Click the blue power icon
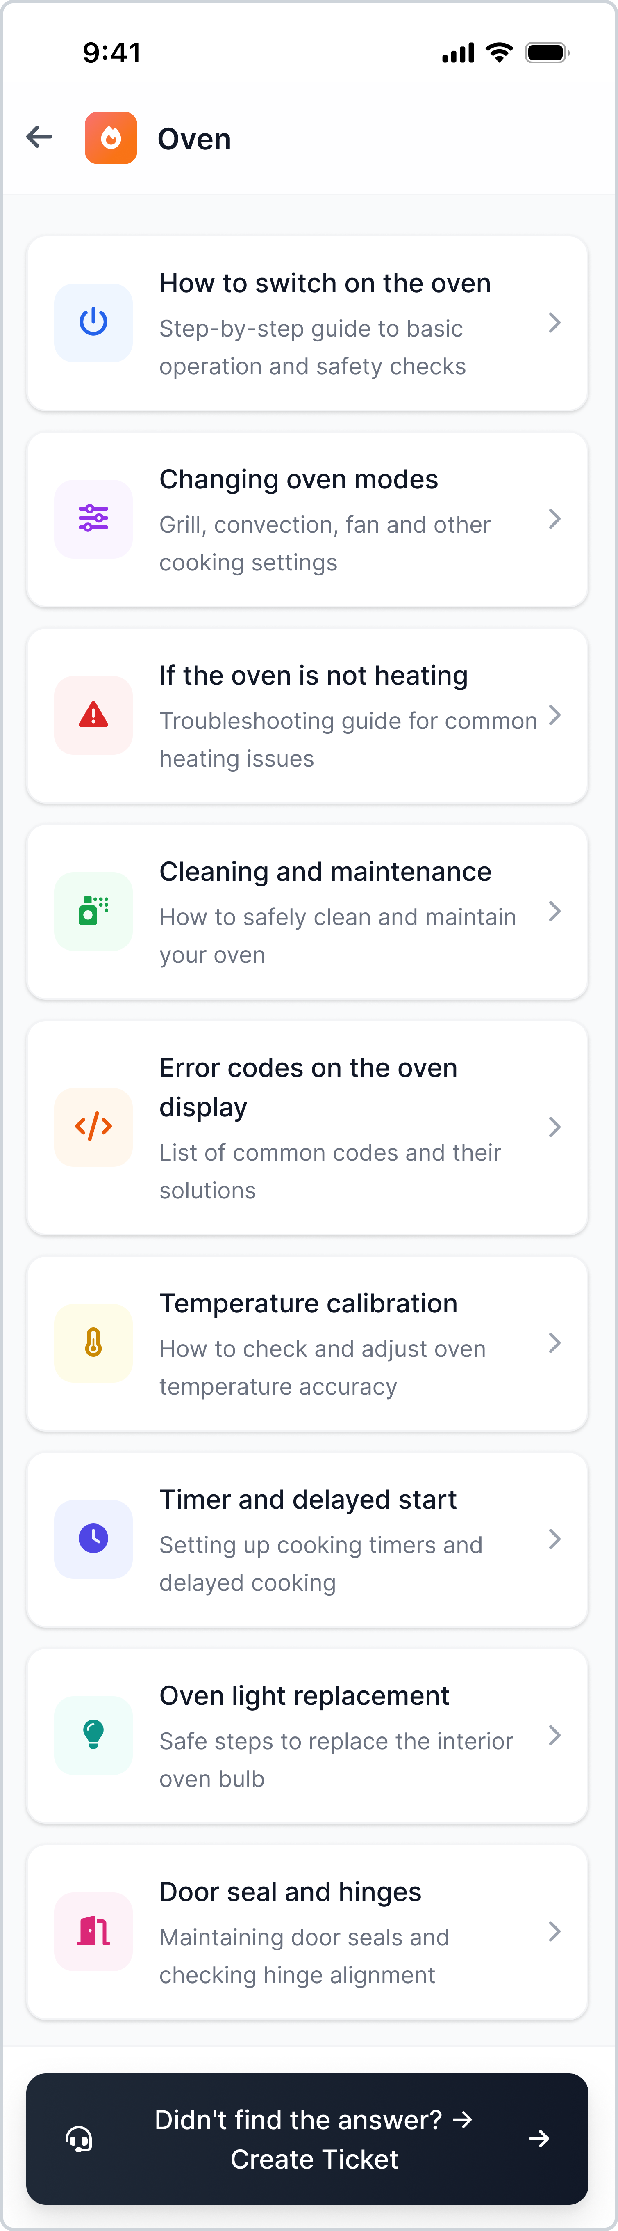Screen dimensions: 618x2231 (93, 323)
